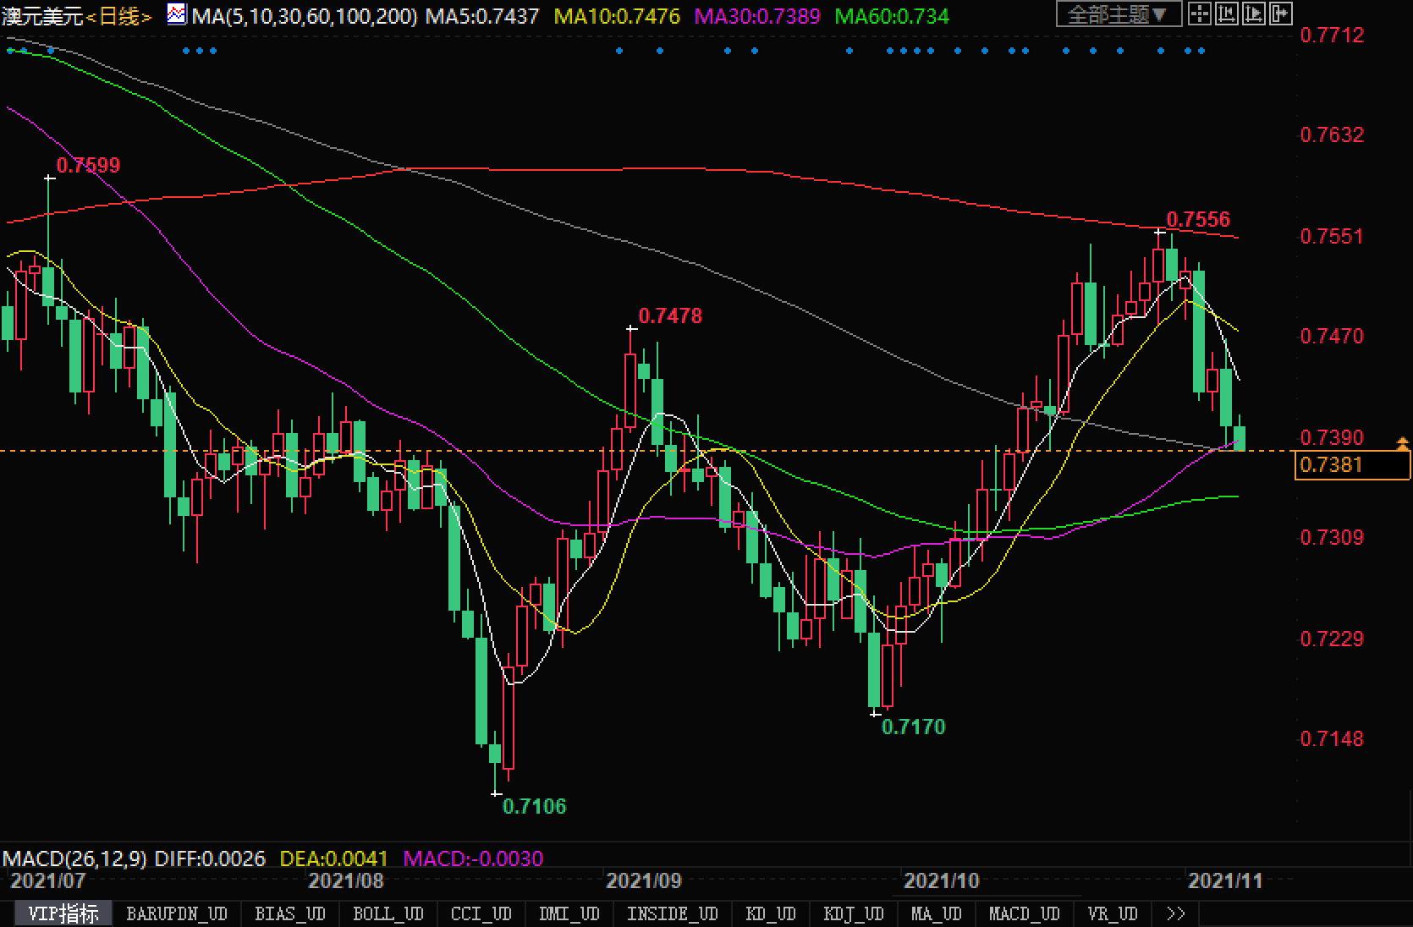Click the orange price alert marker icon
The width and height of the screenshot is (1413, 927).
[x=1402, y=442]
